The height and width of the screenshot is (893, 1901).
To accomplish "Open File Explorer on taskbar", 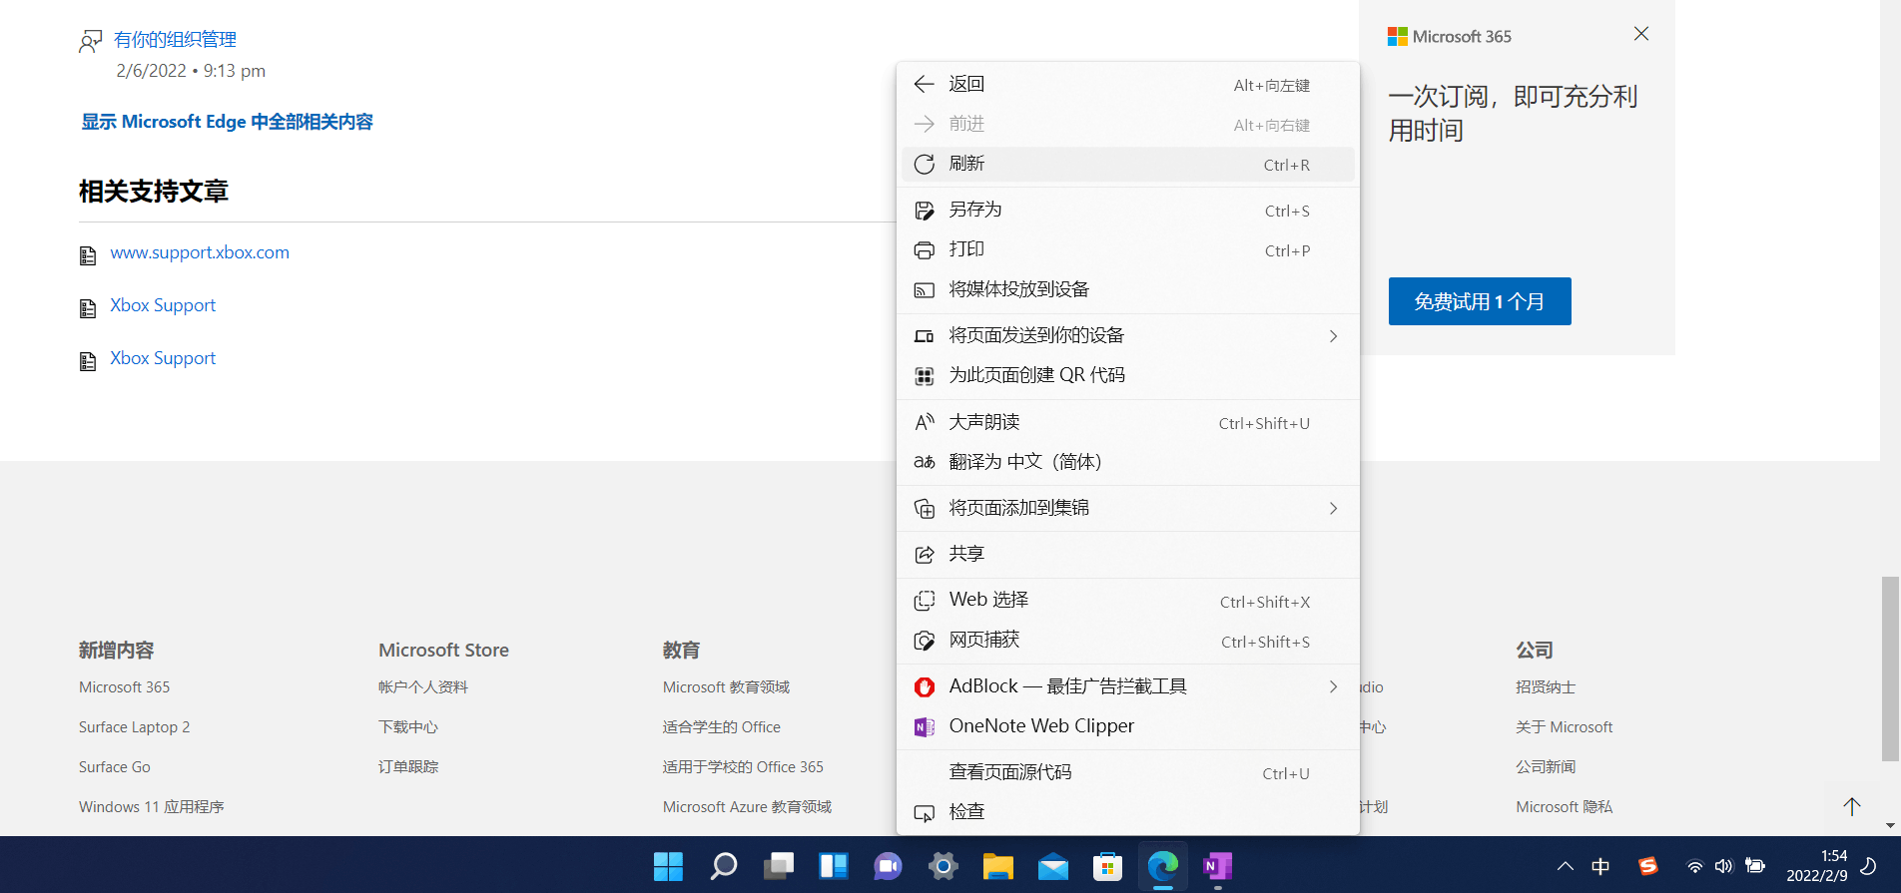I will (997, 866).
